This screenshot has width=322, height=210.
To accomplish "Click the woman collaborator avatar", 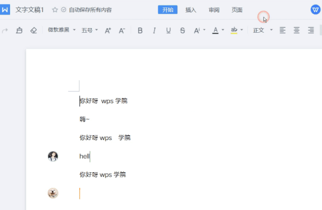I will click(x=53, y=157).
